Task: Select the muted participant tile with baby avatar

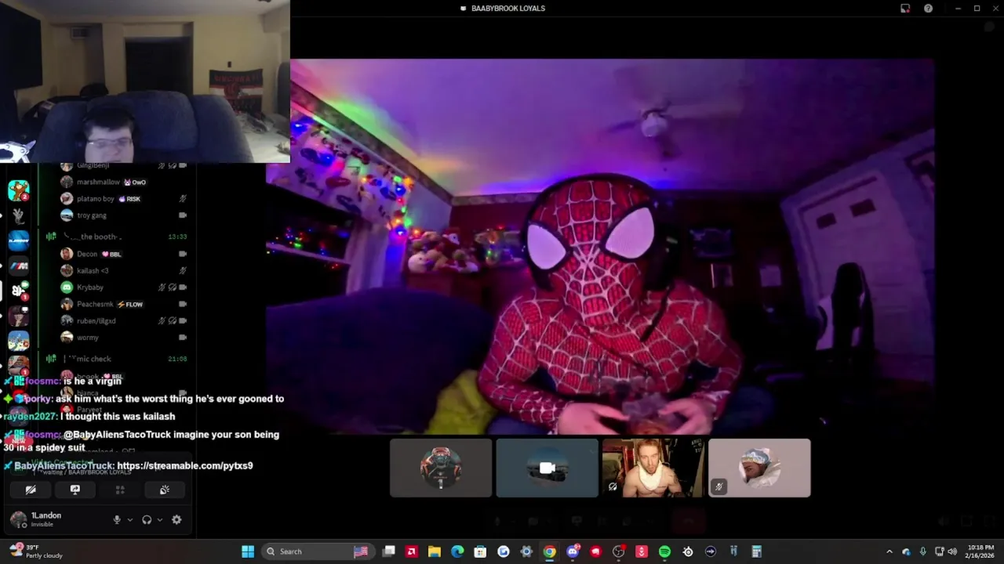Action: 759,468
